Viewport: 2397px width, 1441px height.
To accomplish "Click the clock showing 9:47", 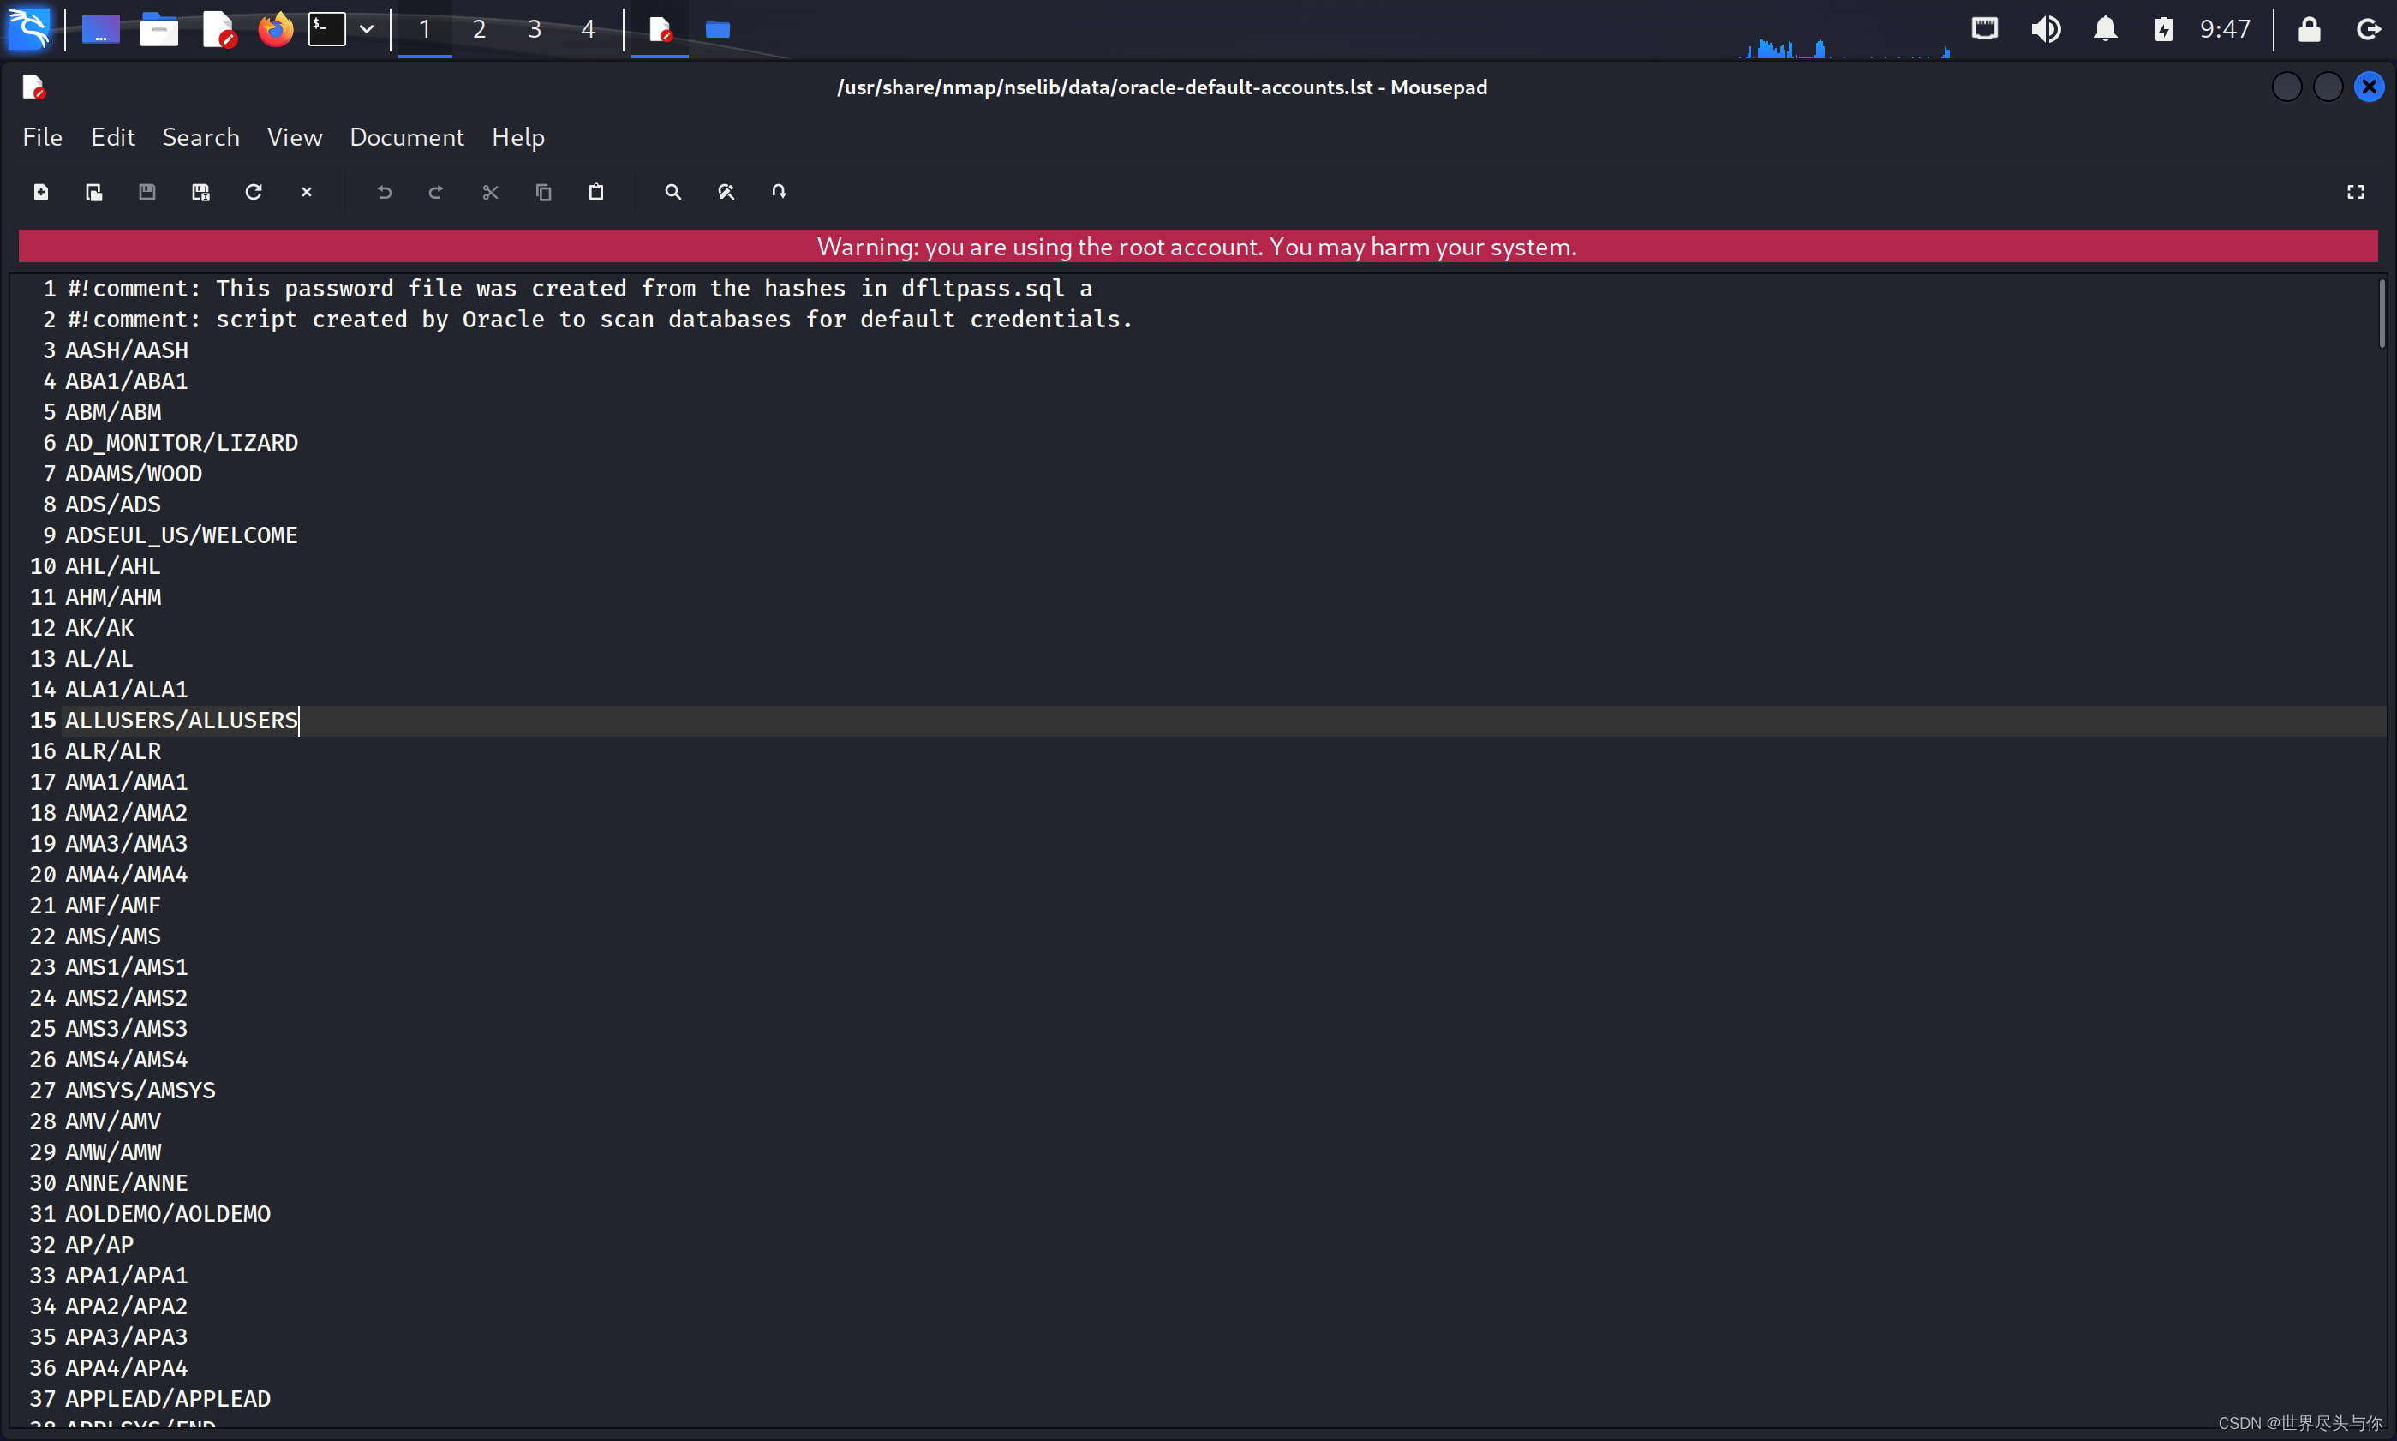I will (x=2224, y=29).
